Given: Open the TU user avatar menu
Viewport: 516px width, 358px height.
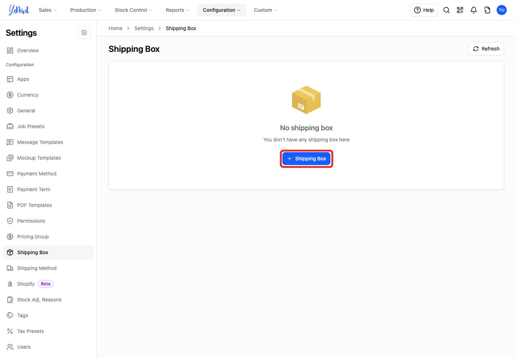Looking at the screenshot, I should coord(502,10).
